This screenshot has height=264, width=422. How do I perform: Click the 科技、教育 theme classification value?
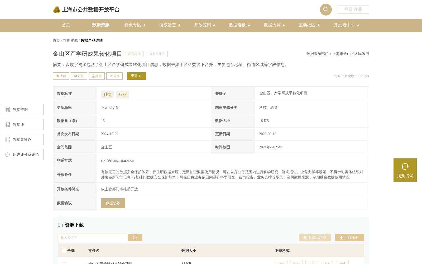pyautogui.click(x=268, y=108)
